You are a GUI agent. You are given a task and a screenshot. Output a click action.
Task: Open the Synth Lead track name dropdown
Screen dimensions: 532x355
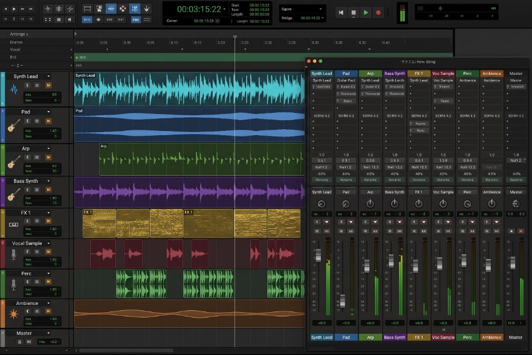click(x=48, y=76)
